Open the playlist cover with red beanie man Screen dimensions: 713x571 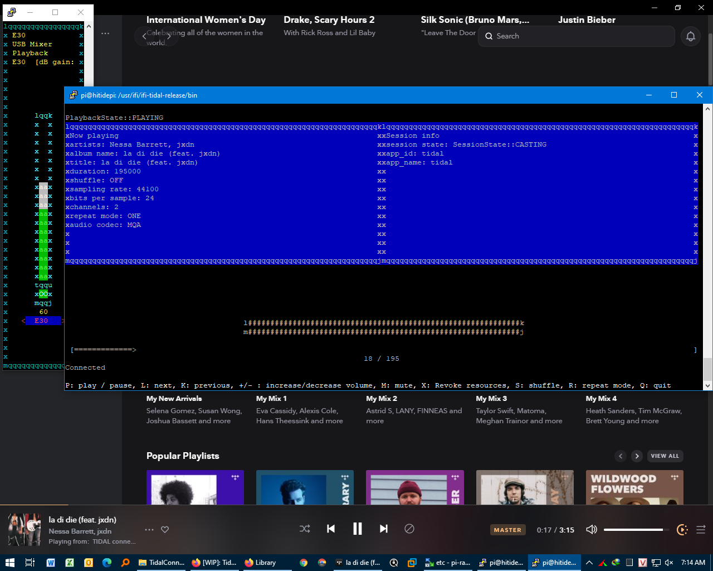click(x=414, y=487)
